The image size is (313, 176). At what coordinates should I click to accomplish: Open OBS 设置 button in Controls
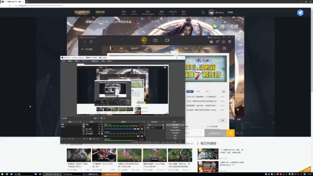(x=175, y=135)
